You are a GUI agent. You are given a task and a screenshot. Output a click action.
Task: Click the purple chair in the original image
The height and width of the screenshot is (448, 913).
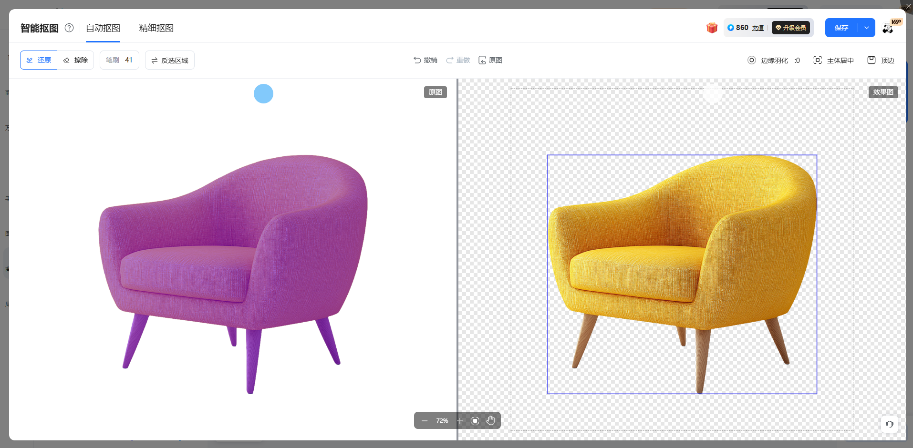click(x=234, y=274)
